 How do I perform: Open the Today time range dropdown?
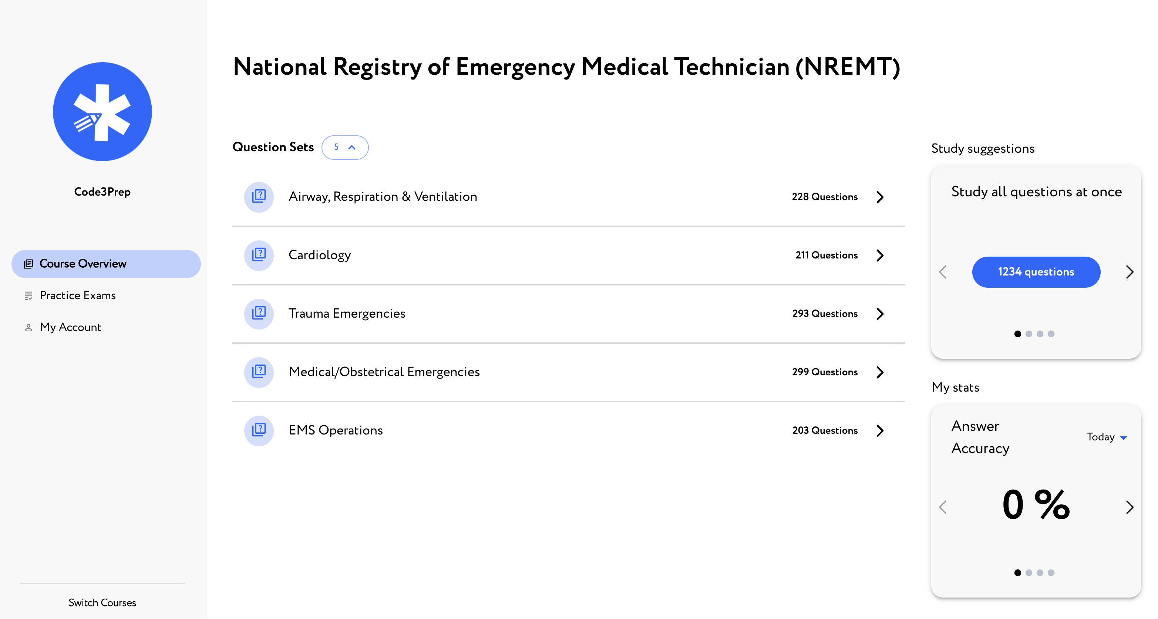[1106, 437]
